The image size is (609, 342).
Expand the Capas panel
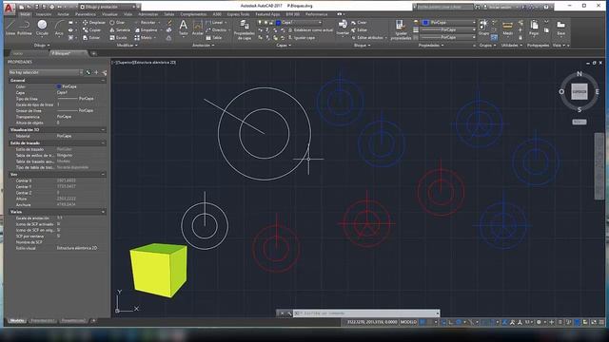point(284,45)
